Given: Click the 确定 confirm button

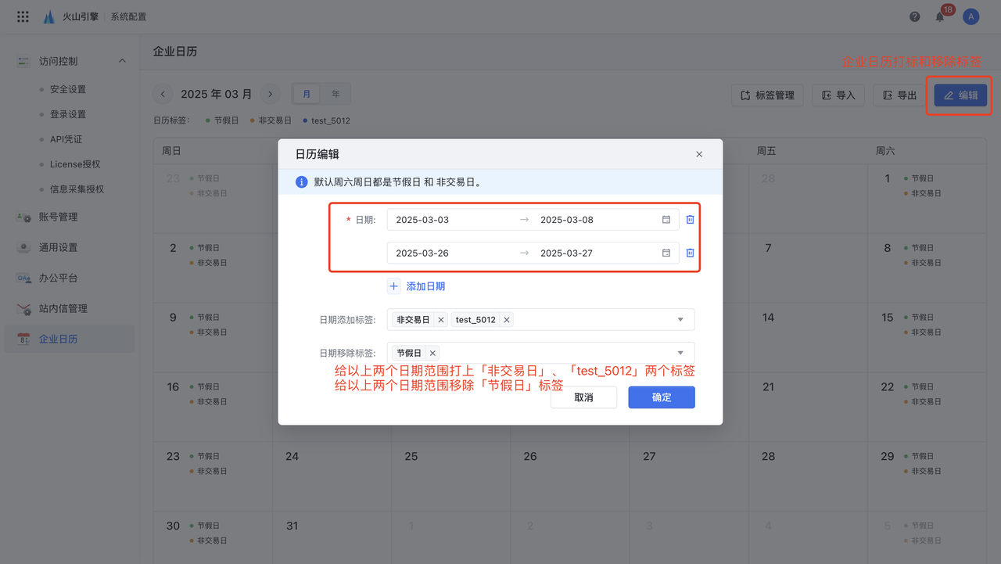Looking at the screenshot, I should click(661, 397).
